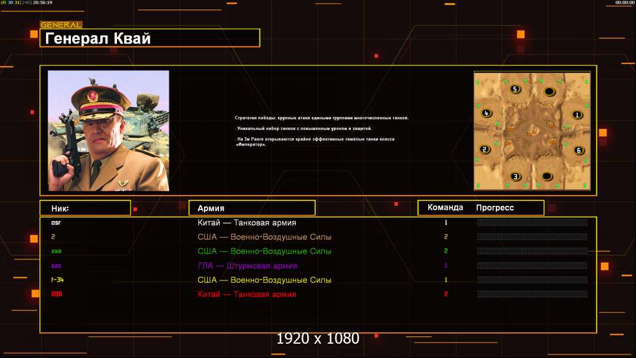The height and width of the screenshot is (358, 636).
Task: Click the 'Армия' column header
Action: (252, 208)
